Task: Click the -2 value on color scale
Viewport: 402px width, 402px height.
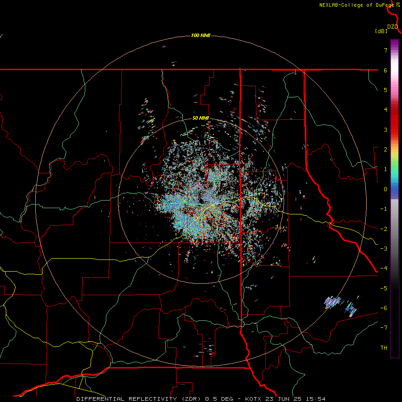Action: [x=384, y=229]
